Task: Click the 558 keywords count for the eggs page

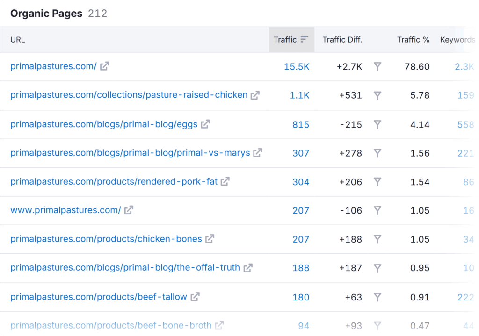Action: coord(465,124)
